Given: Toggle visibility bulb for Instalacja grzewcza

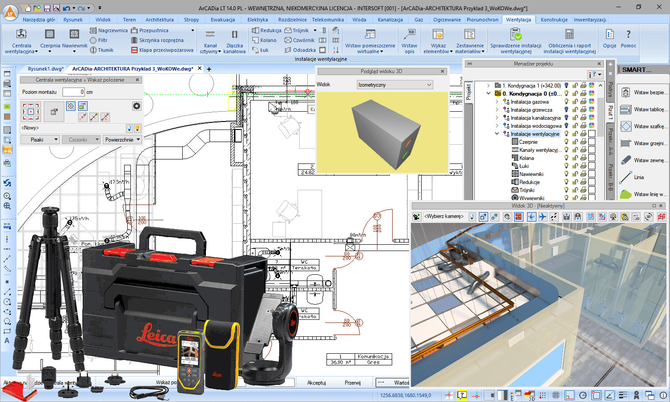Looking at the screenshot, I should click(x=566, y=110).
